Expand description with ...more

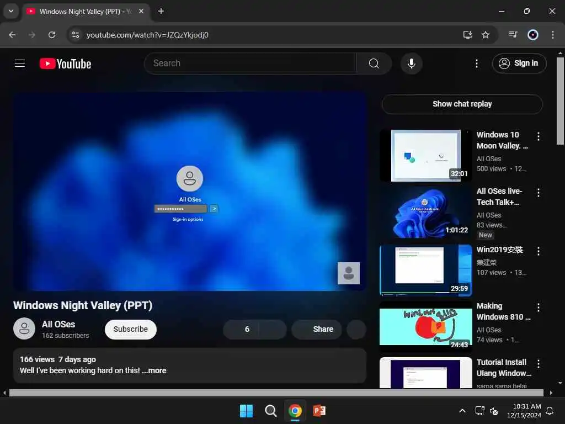[154, 370]
